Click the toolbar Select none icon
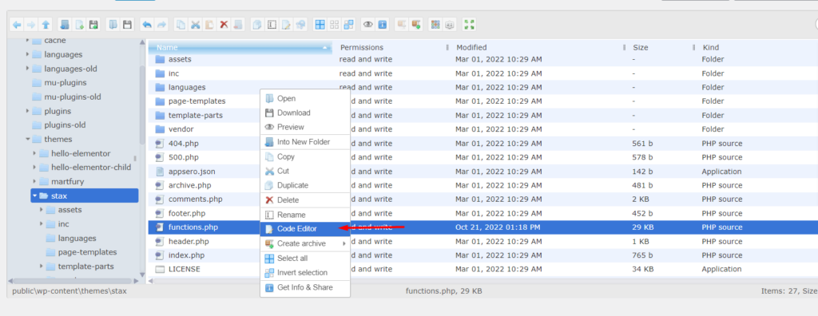Image resolution: width=818 pixels, height=316 pixels. coord(335,24)
